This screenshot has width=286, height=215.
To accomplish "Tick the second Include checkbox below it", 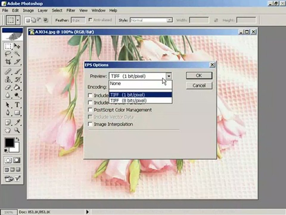I will pos(90,102).
